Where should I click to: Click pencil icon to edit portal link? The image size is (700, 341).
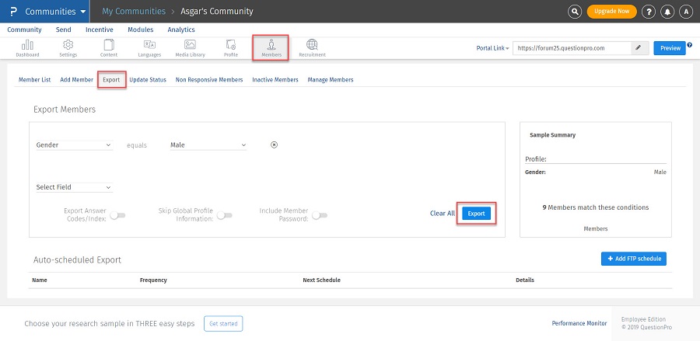coord(639,47)
